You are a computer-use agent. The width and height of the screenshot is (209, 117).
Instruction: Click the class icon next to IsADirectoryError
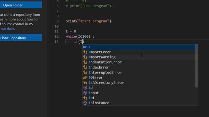tap(85, 83)
